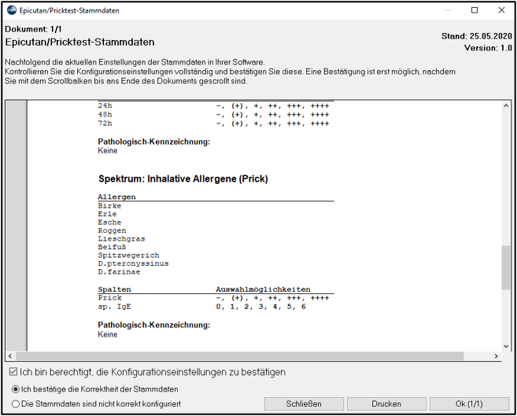Click the allergen 'Beifuß'

coord(112,247)
